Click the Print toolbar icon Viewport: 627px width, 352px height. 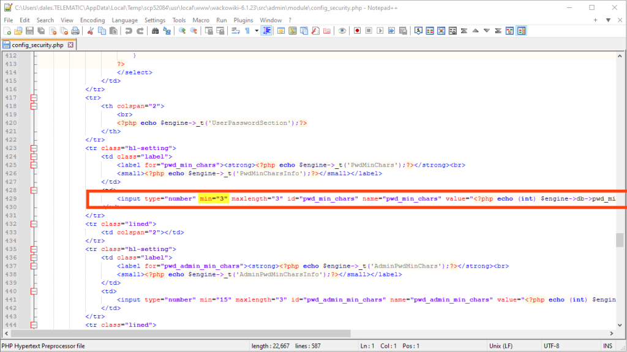[x=74, y=31]
